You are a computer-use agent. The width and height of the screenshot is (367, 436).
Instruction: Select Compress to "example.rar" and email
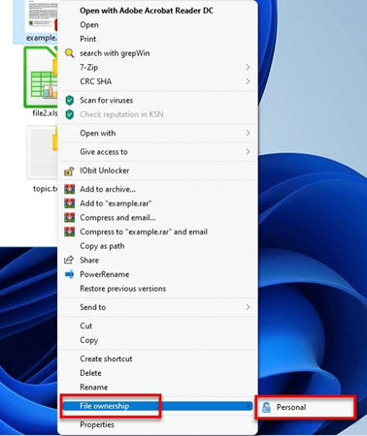[x=157, y=233]
